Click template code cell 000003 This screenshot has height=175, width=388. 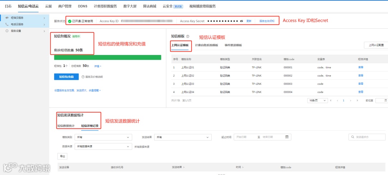click(x=288, y=84)
